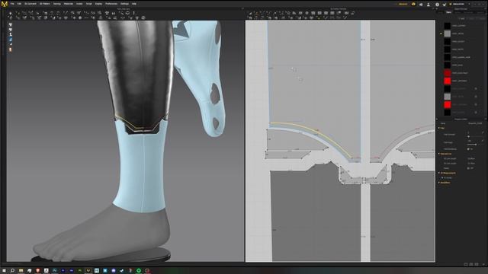
Task: Open the Help menu
Action: (x=134, y=4)
